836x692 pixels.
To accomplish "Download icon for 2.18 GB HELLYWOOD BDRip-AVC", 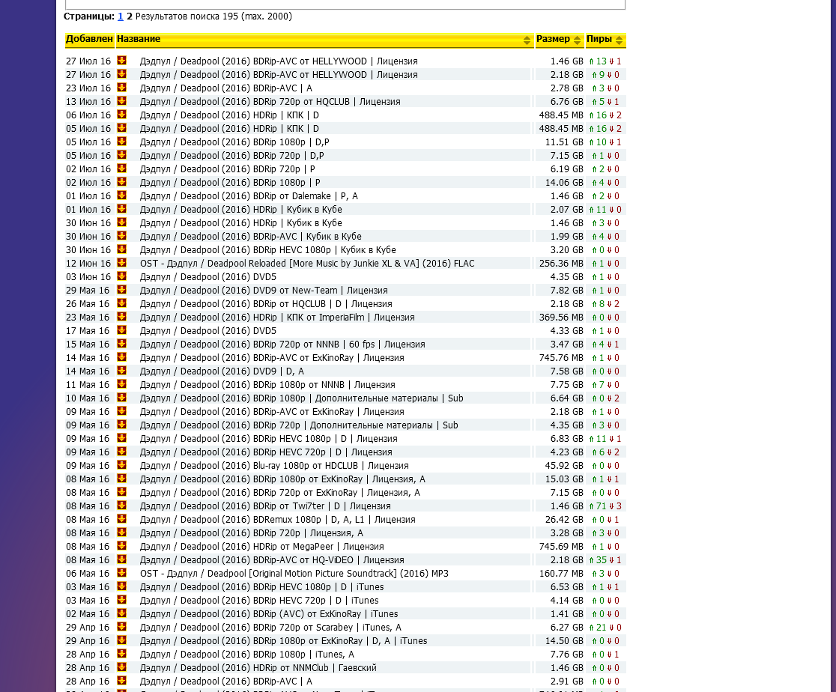I will pos(121,74).
